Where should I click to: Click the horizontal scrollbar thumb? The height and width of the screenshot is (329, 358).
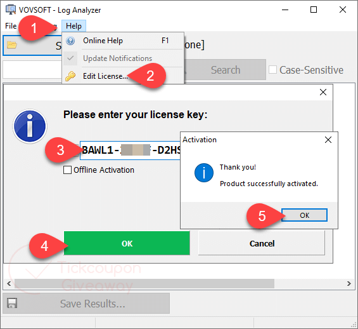pyautogui.click(x=144, y=284)
